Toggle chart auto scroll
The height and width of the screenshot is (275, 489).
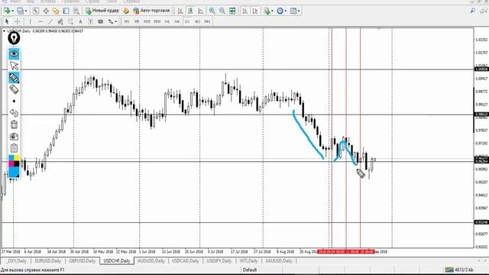(x=244, y=11)
